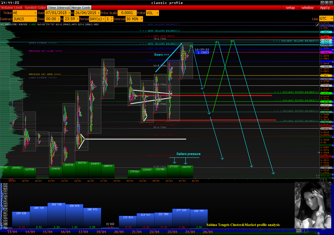Image resolution: width=334 pixels, height=235 pixels.
Task: Open the Line GTC dropdown
Action: point(326,19)
